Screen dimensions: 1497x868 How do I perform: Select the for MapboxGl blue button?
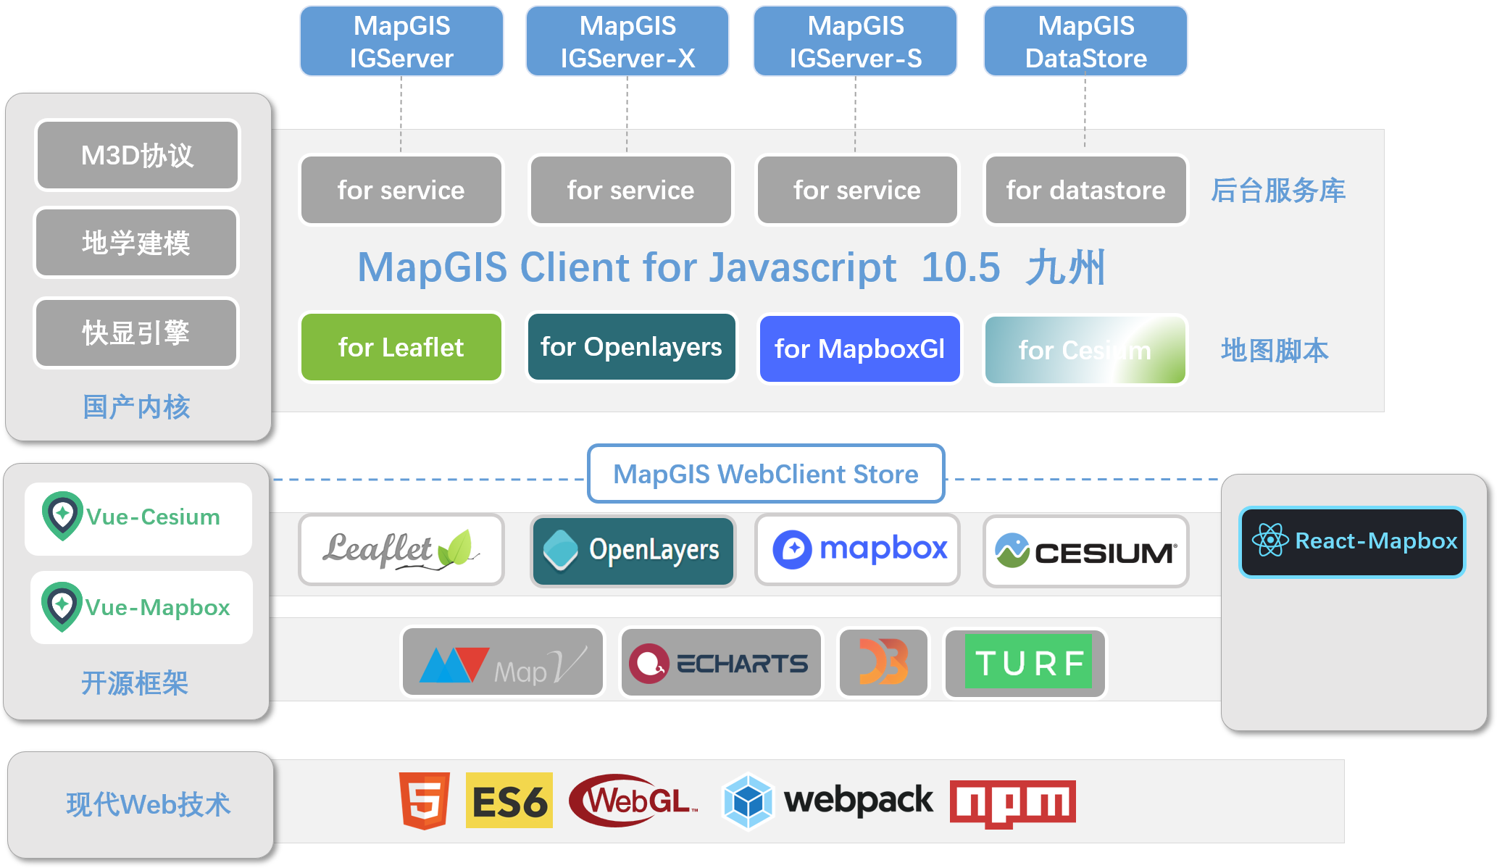pos(859,349)
